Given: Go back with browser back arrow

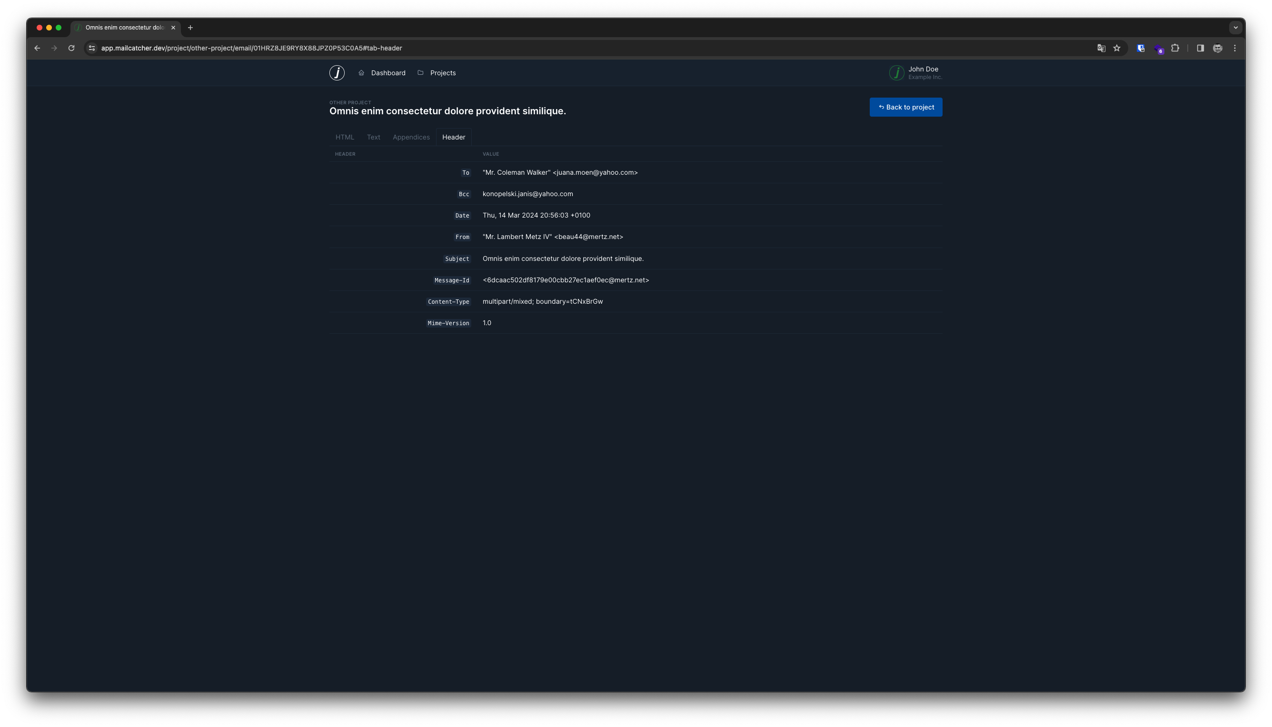Looking at the screenshot, I should tap(37, 48).
